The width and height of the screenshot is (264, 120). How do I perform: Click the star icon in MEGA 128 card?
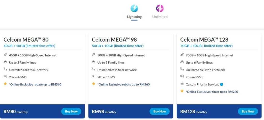tap(182, 91)
